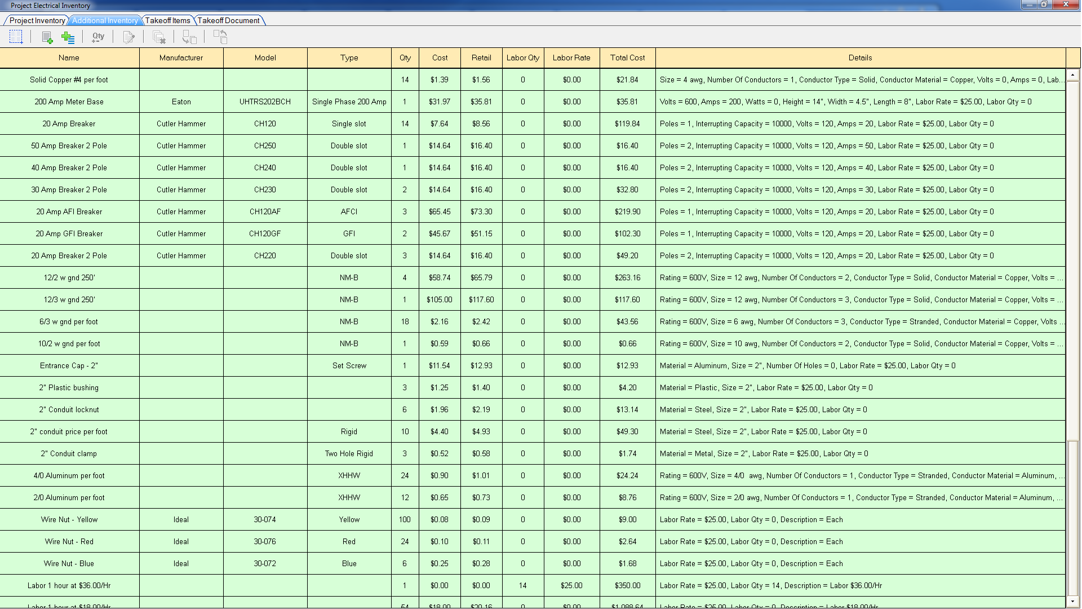Sort by the Name column header

(x=69, y=58)
